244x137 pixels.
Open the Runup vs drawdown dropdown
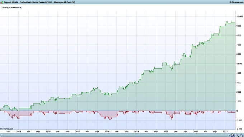12,8
